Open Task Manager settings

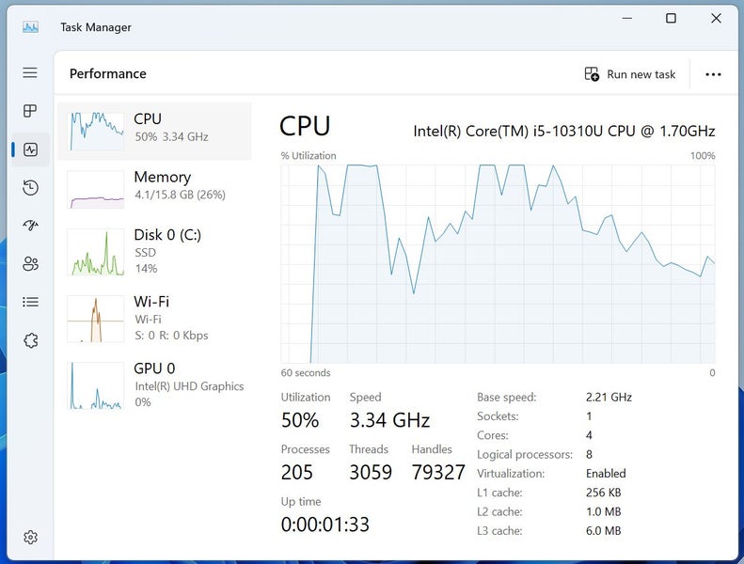pyautogui.click(x=30, y=537)
